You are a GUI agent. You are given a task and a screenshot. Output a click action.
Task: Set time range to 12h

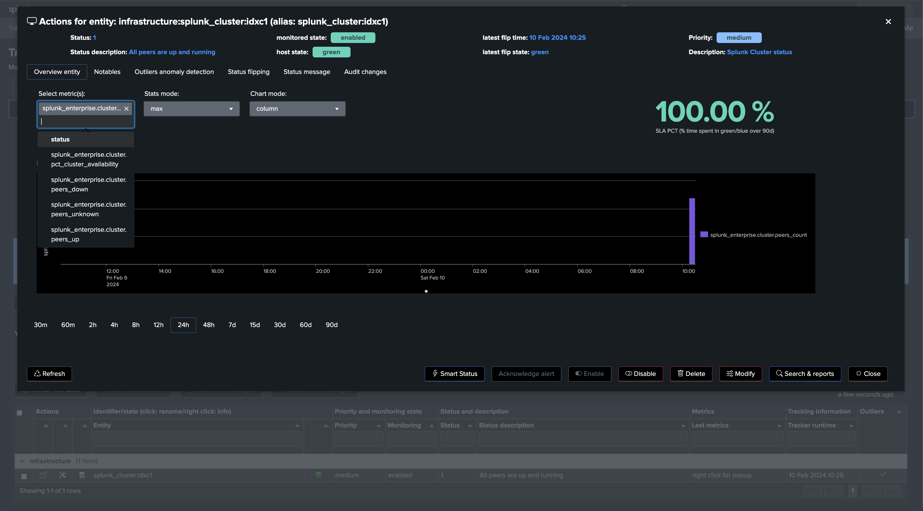[x=158, y=325]
